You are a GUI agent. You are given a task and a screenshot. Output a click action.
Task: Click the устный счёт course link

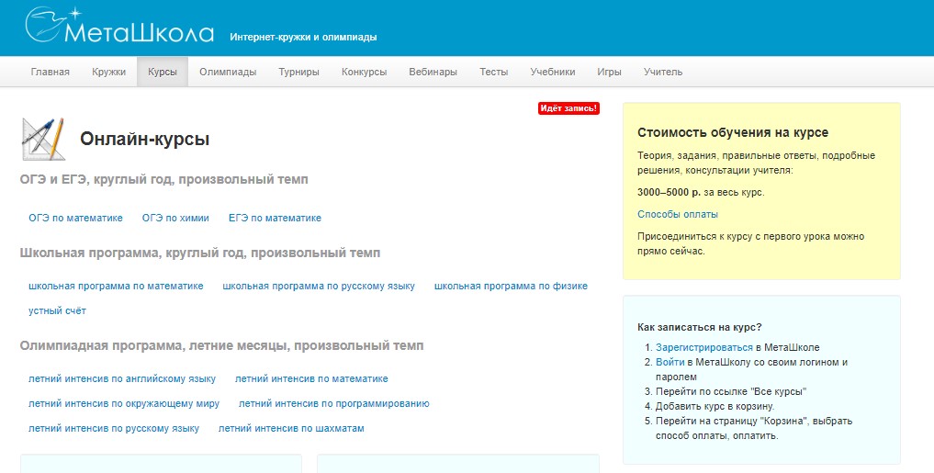coord(57,311)
